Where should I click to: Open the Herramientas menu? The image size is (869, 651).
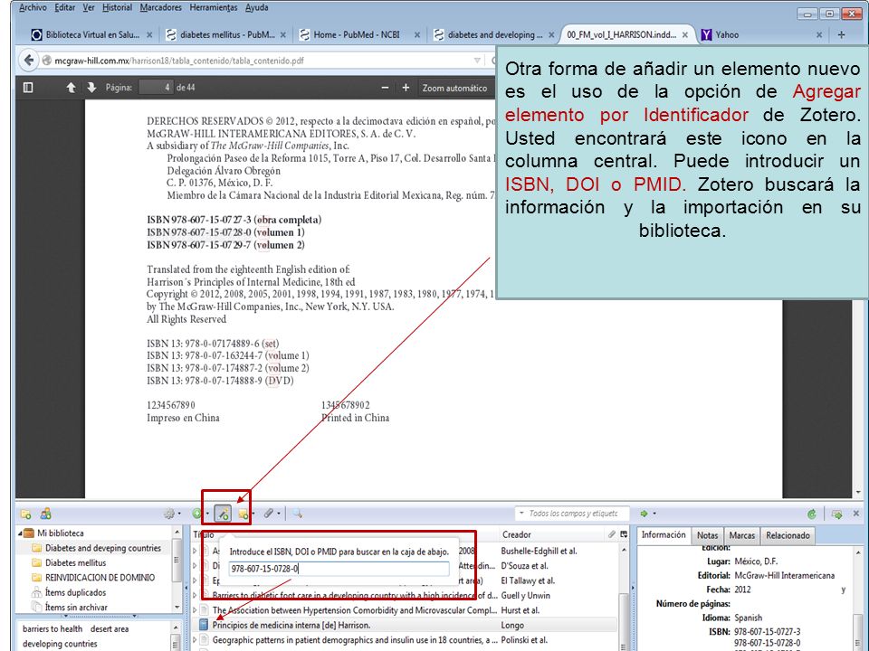click(x=214, y=8)
